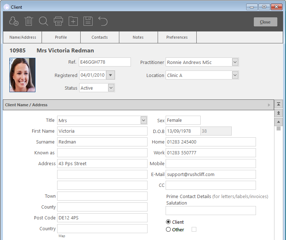Open client search with the magnifier icon

[x=43, y=21]
